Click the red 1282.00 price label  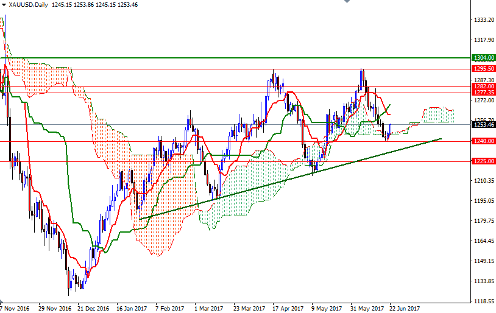[483, 86]
